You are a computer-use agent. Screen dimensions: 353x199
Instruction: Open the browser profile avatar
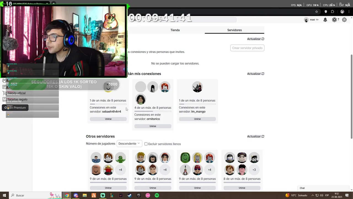tap(342, 12)
